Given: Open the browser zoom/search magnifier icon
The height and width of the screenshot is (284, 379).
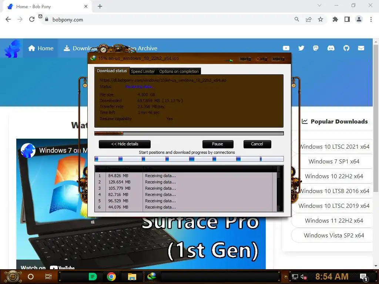Looking at the screenshot, I should coord(296,19).
